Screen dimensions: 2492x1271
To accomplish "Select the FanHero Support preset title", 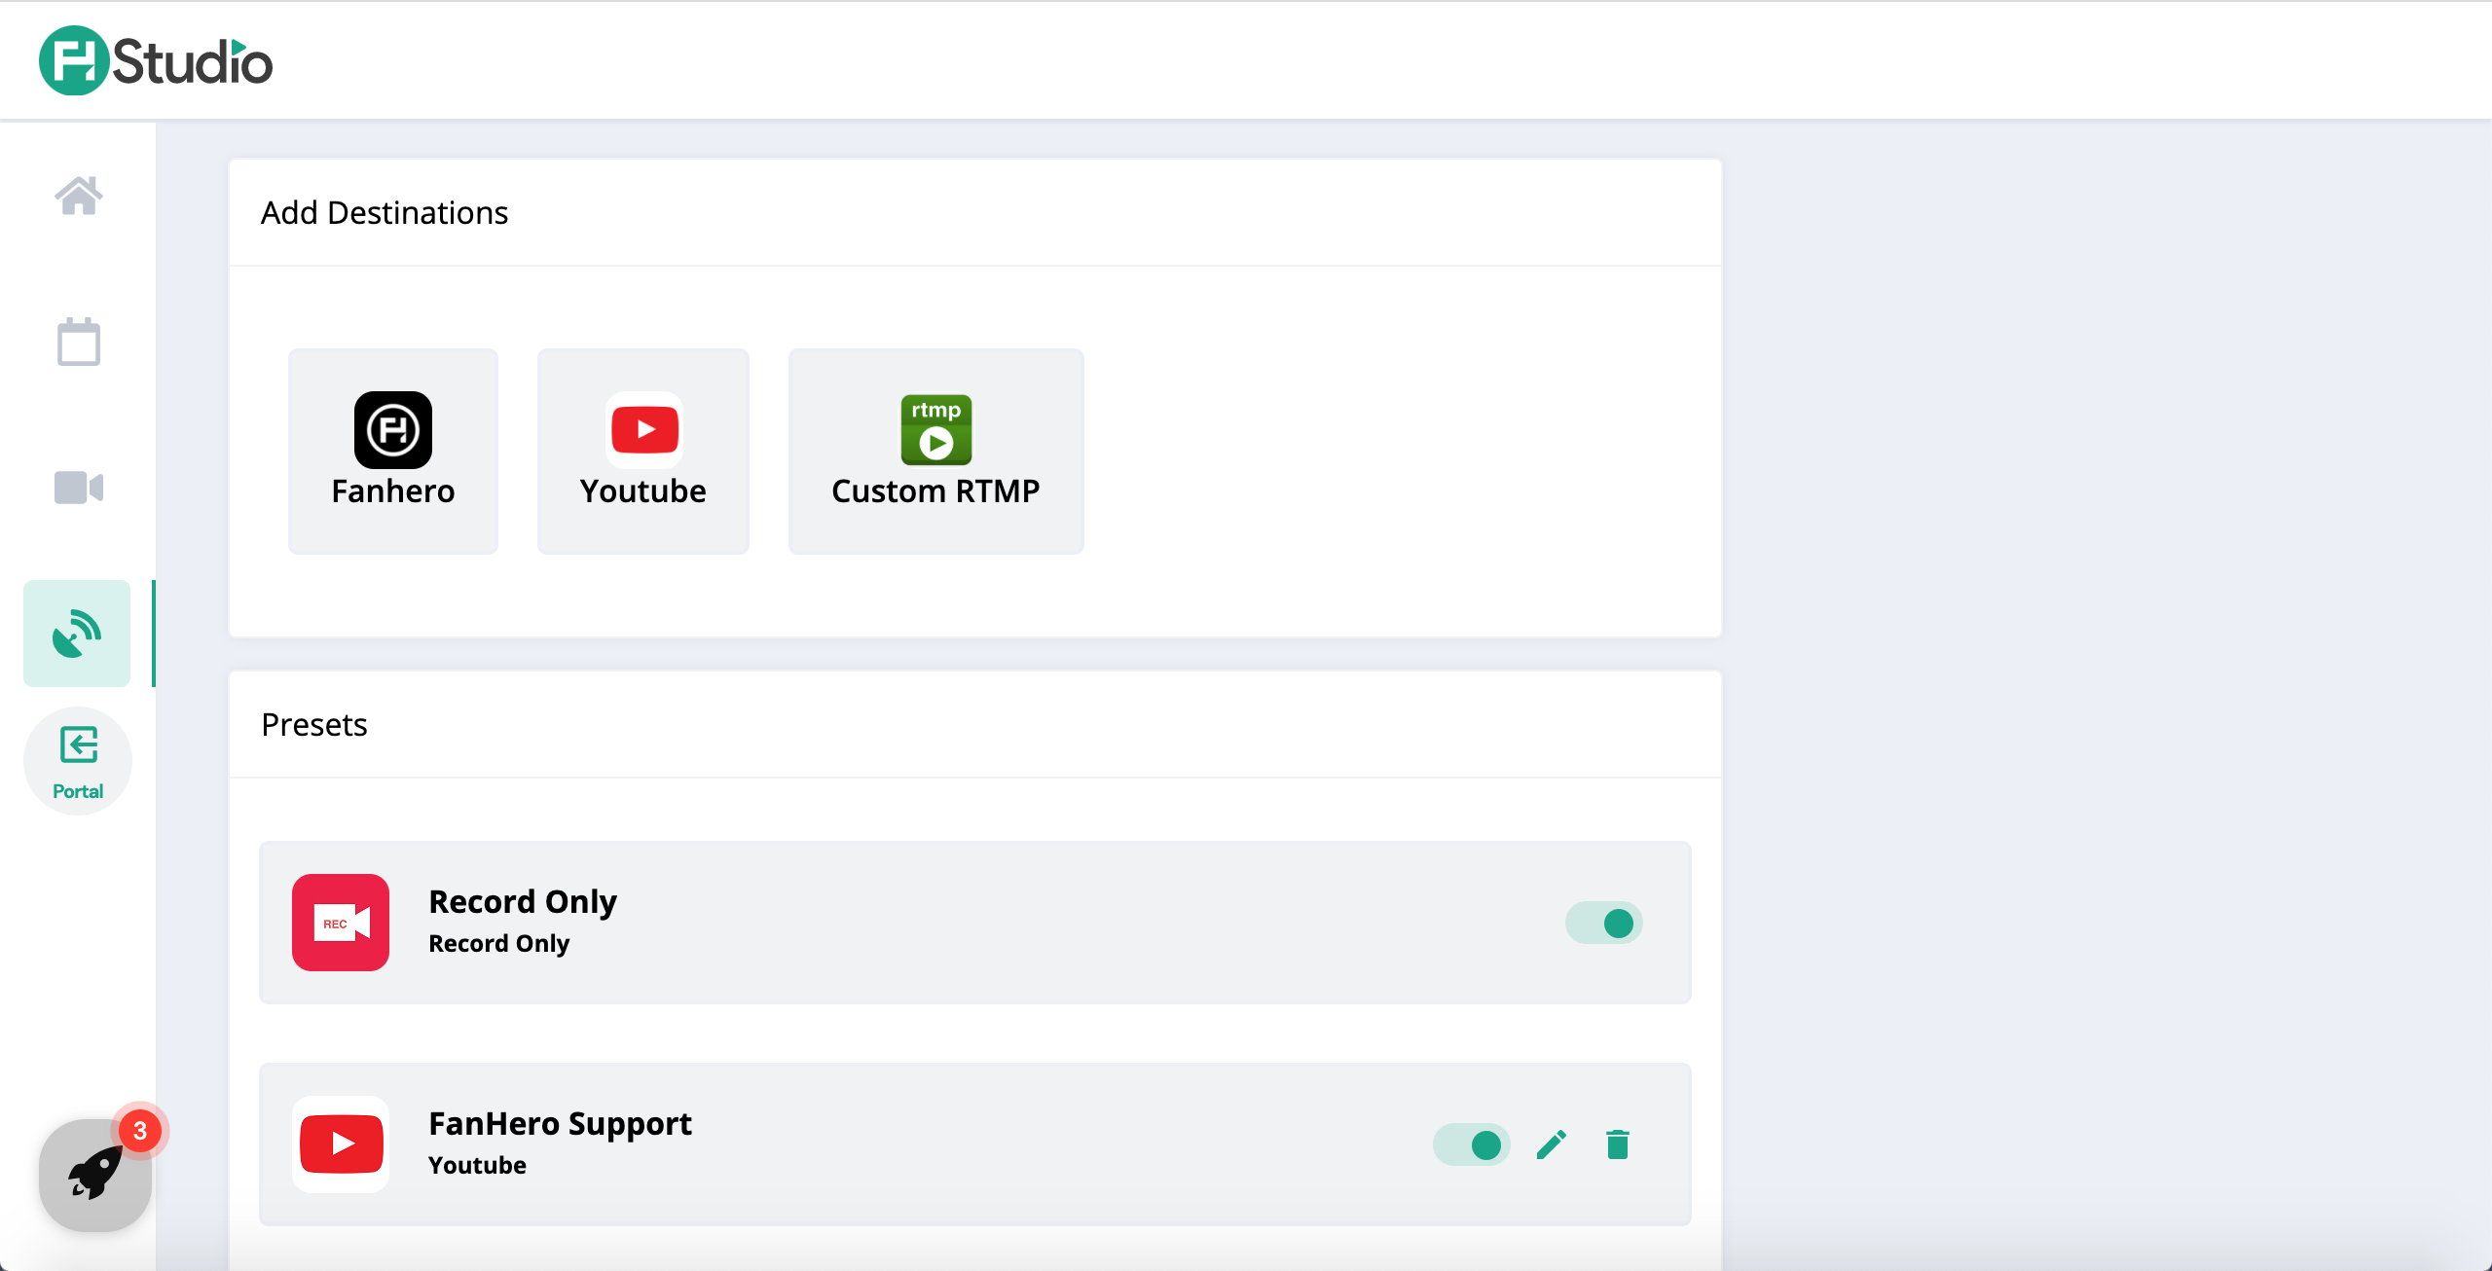I will tap(560, 1124).
